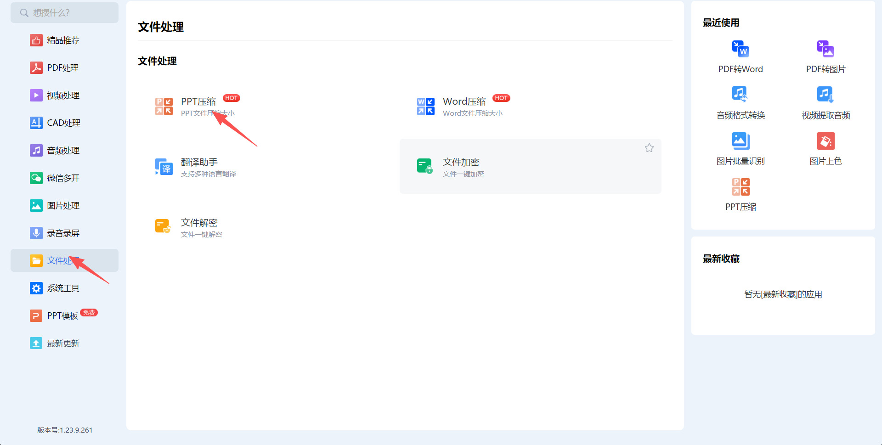Click the CAD处理 sidebar icon

[36, 123]
